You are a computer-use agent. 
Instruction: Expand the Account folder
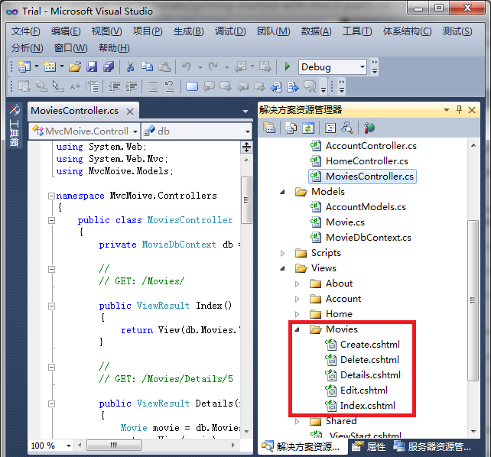(298, 299)
